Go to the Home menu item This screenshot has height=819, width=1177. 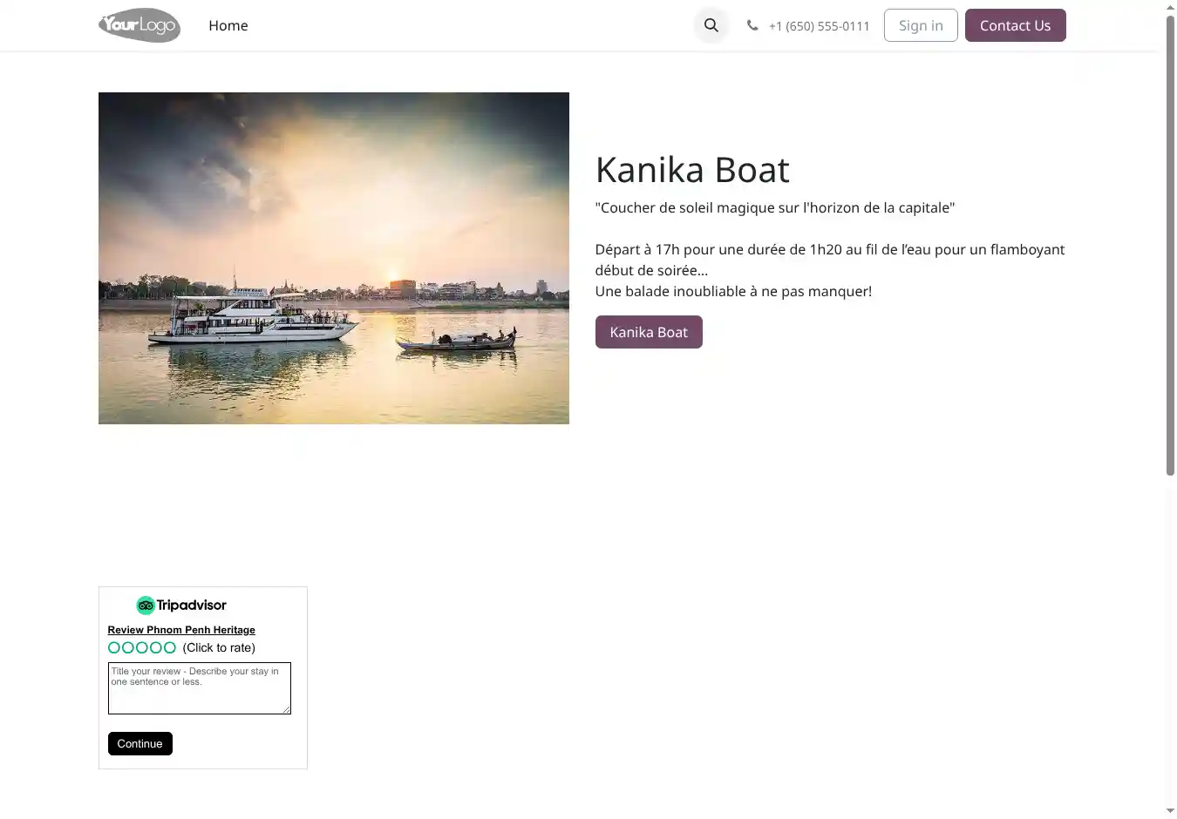click(228, 25)
